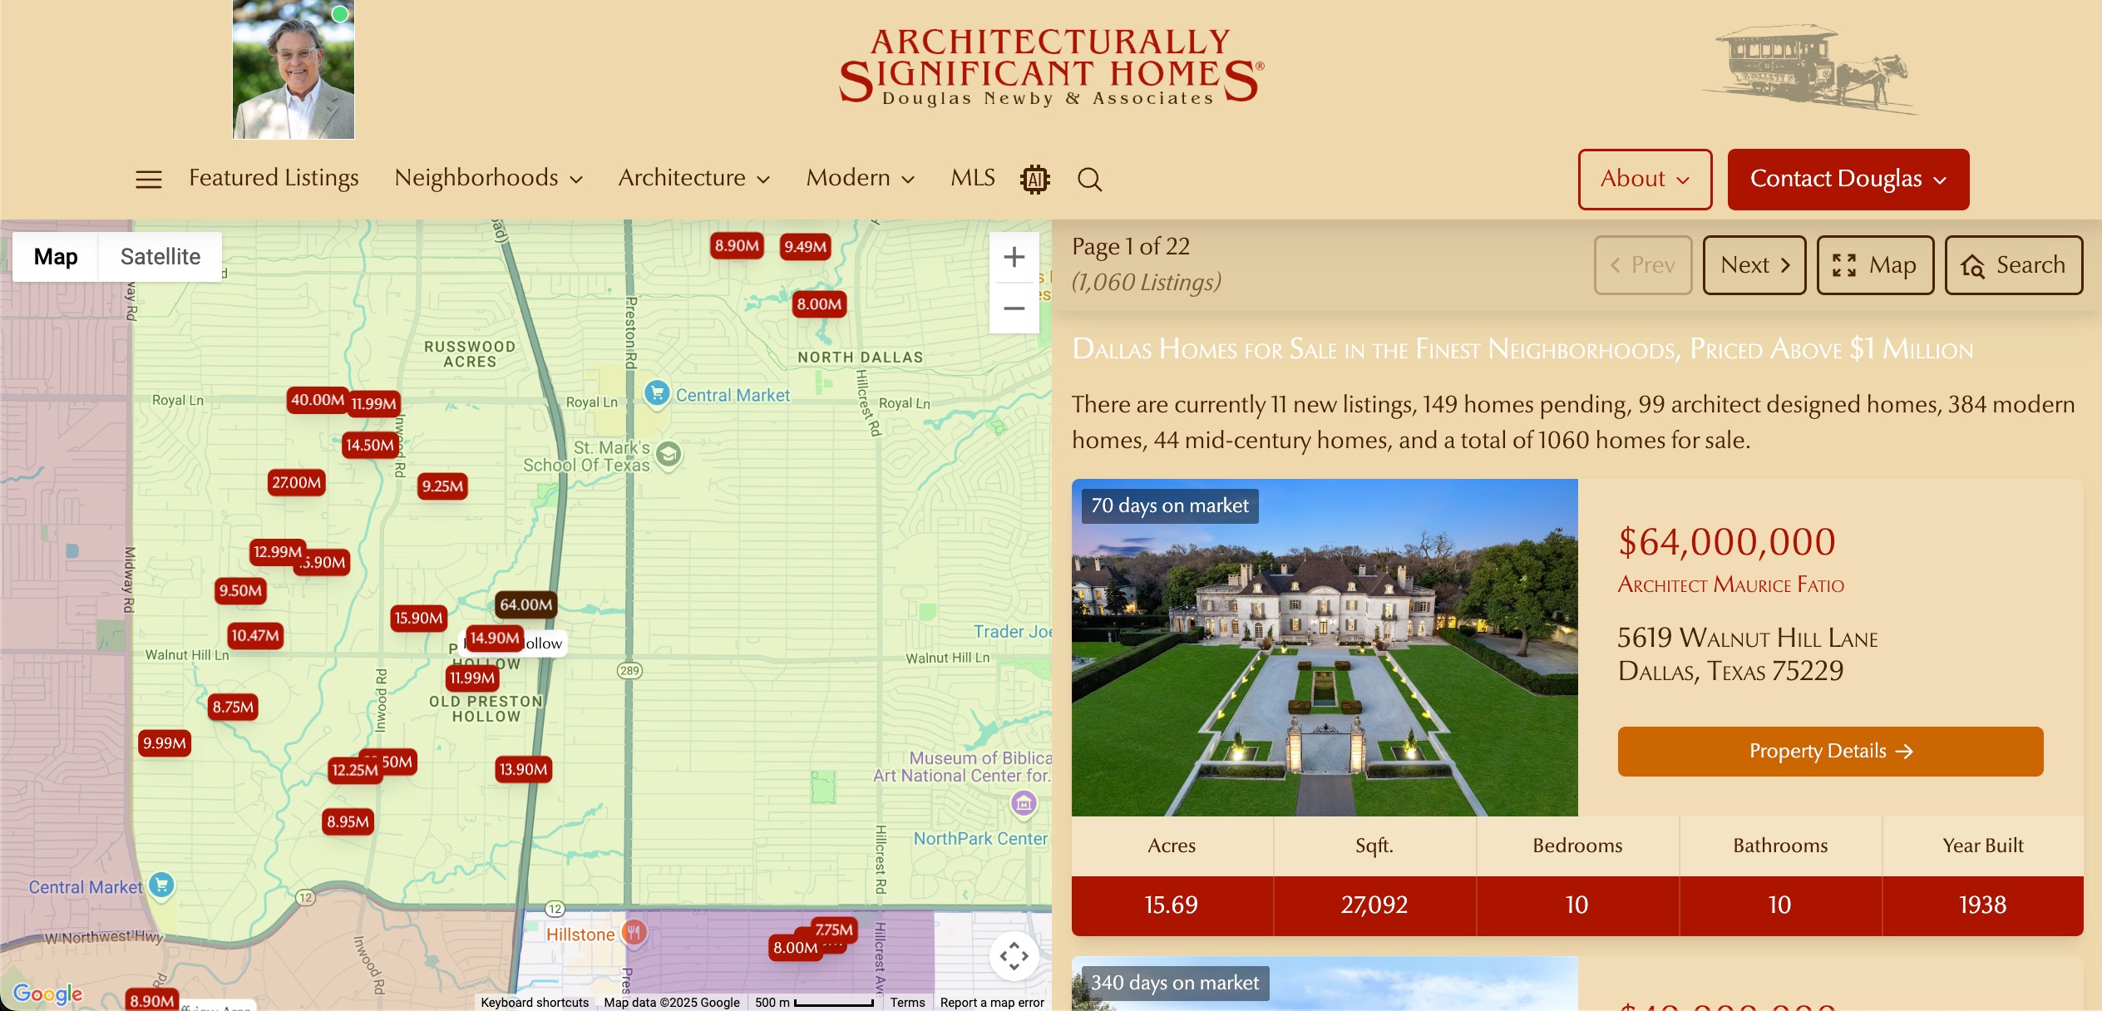The width and height of the screenshot is (2102, 1011).
Task: Click the Central Market map pin
Action: pyautogui.click(x=657, y=392)
